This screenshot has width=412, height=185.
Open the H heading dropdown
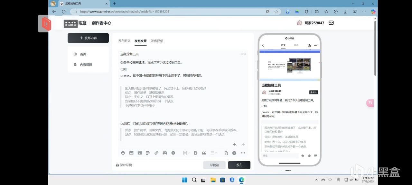pyautogui.click(x=186, y=153)
